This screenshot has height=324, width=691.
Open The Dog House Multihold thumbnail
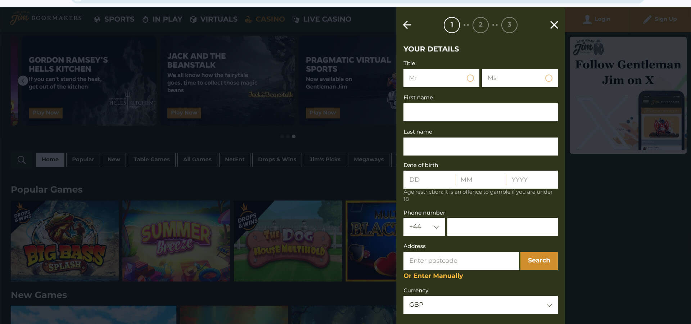288,241
